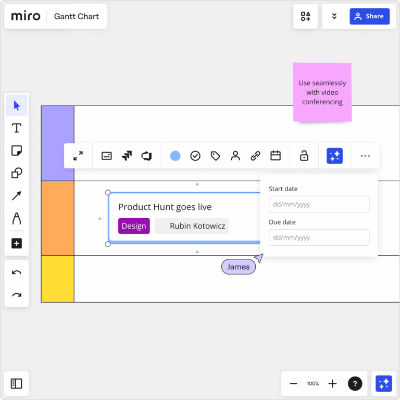Lock the selected card

click(x=304, y=156)
